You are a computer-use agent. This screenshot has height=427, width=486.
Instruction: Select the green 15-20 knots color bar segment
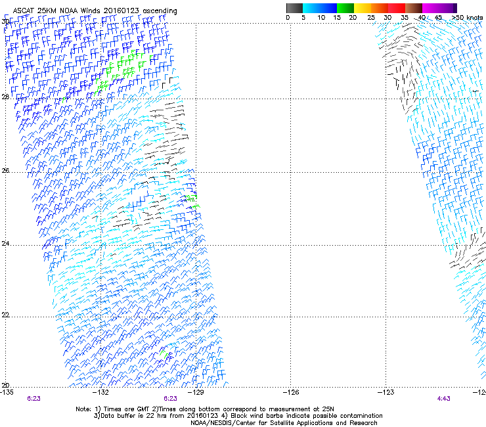click(x=345, y=8)
